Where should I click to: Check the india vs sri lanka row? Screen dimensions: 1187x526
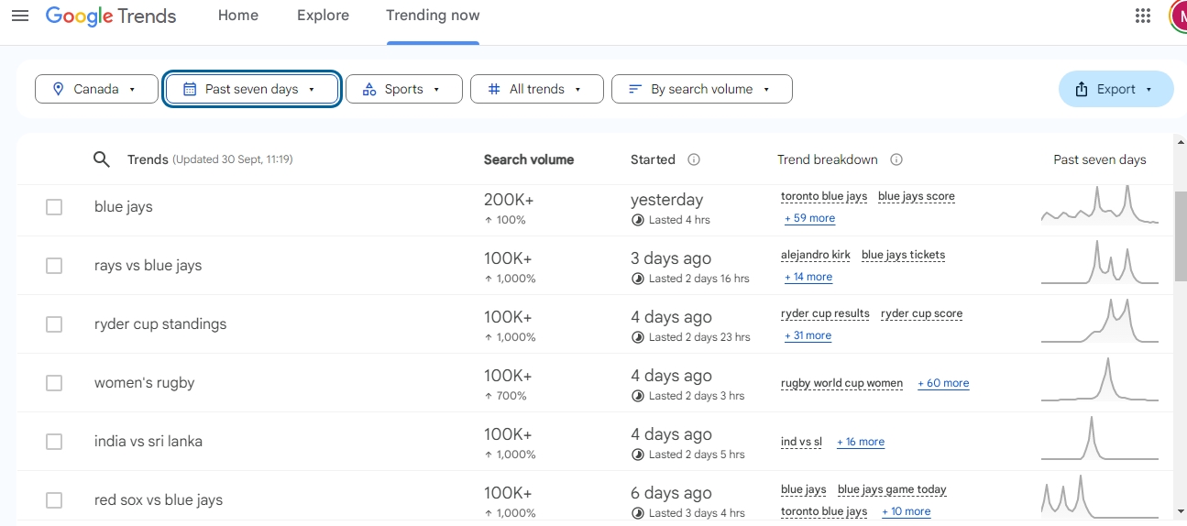[54, 442]
